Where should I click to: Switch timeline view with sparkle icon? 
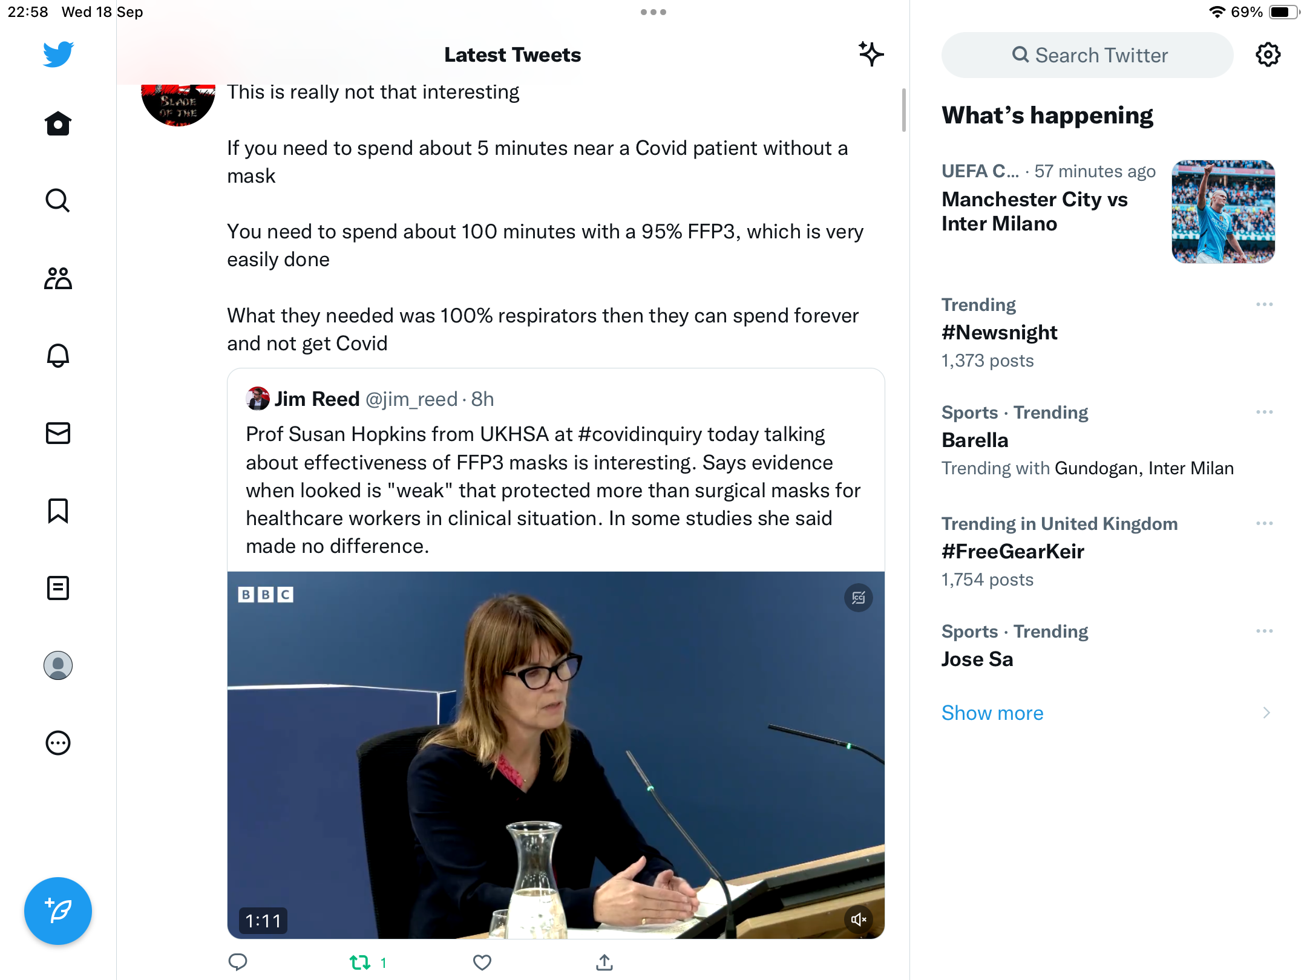[x=871, y=54]
